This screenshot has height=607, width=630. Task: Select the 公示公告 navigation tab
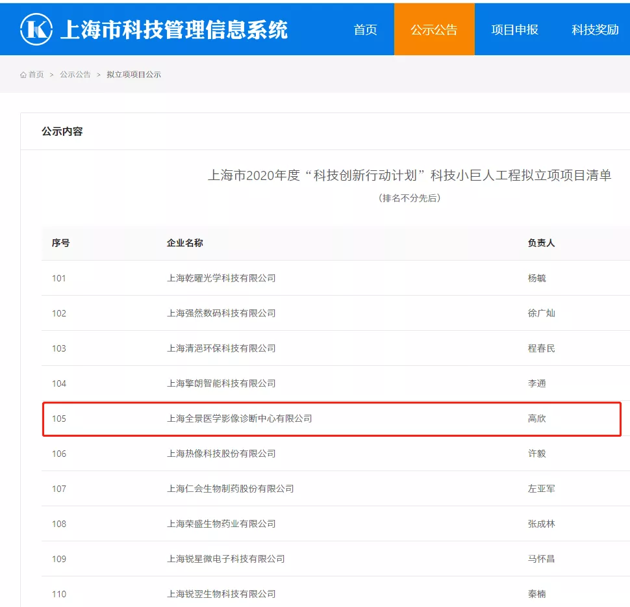pyautogui.click(x=434, y=29)
